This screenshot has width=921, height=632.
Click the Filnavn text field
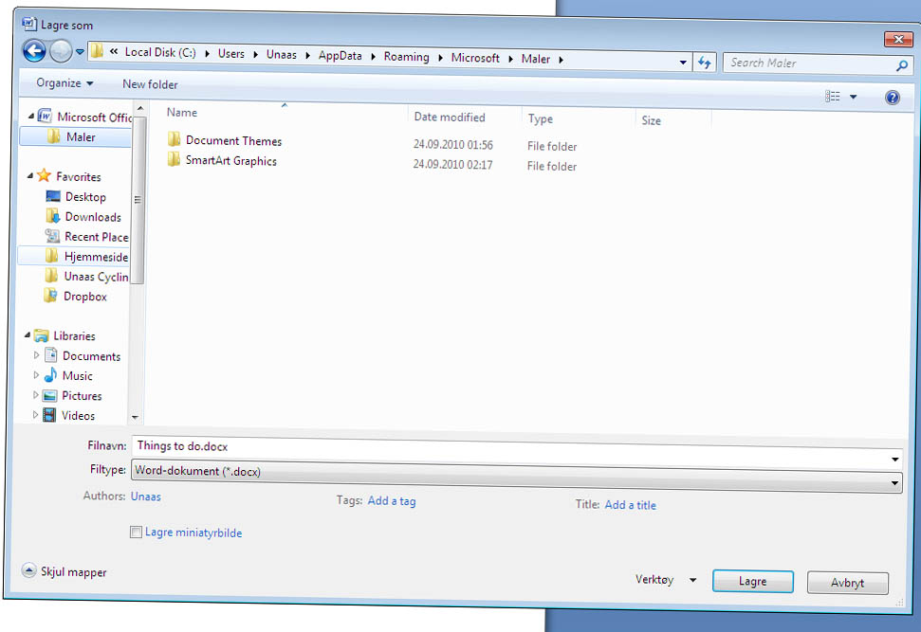pyautogui.click(x=510, y=451)
